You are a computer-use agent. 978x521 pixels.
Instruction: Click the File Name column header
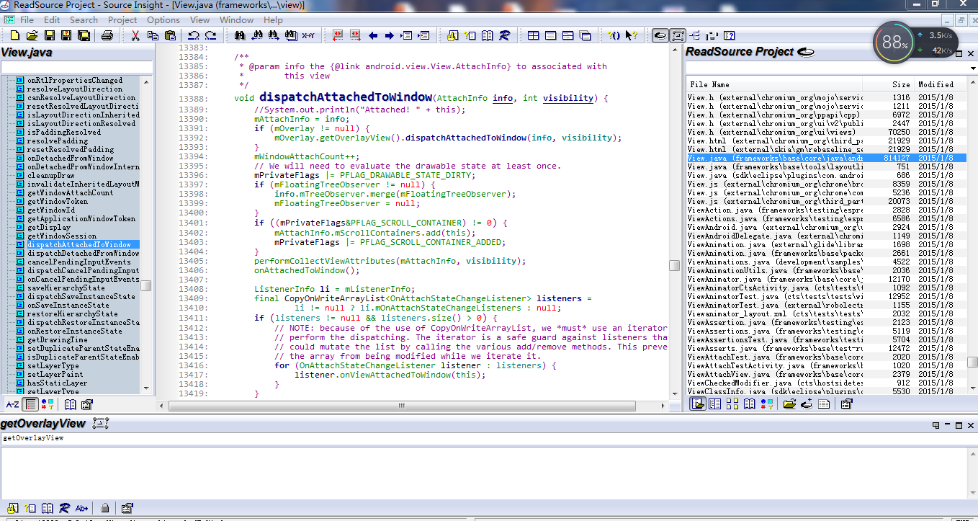click(x=774, y=84)
